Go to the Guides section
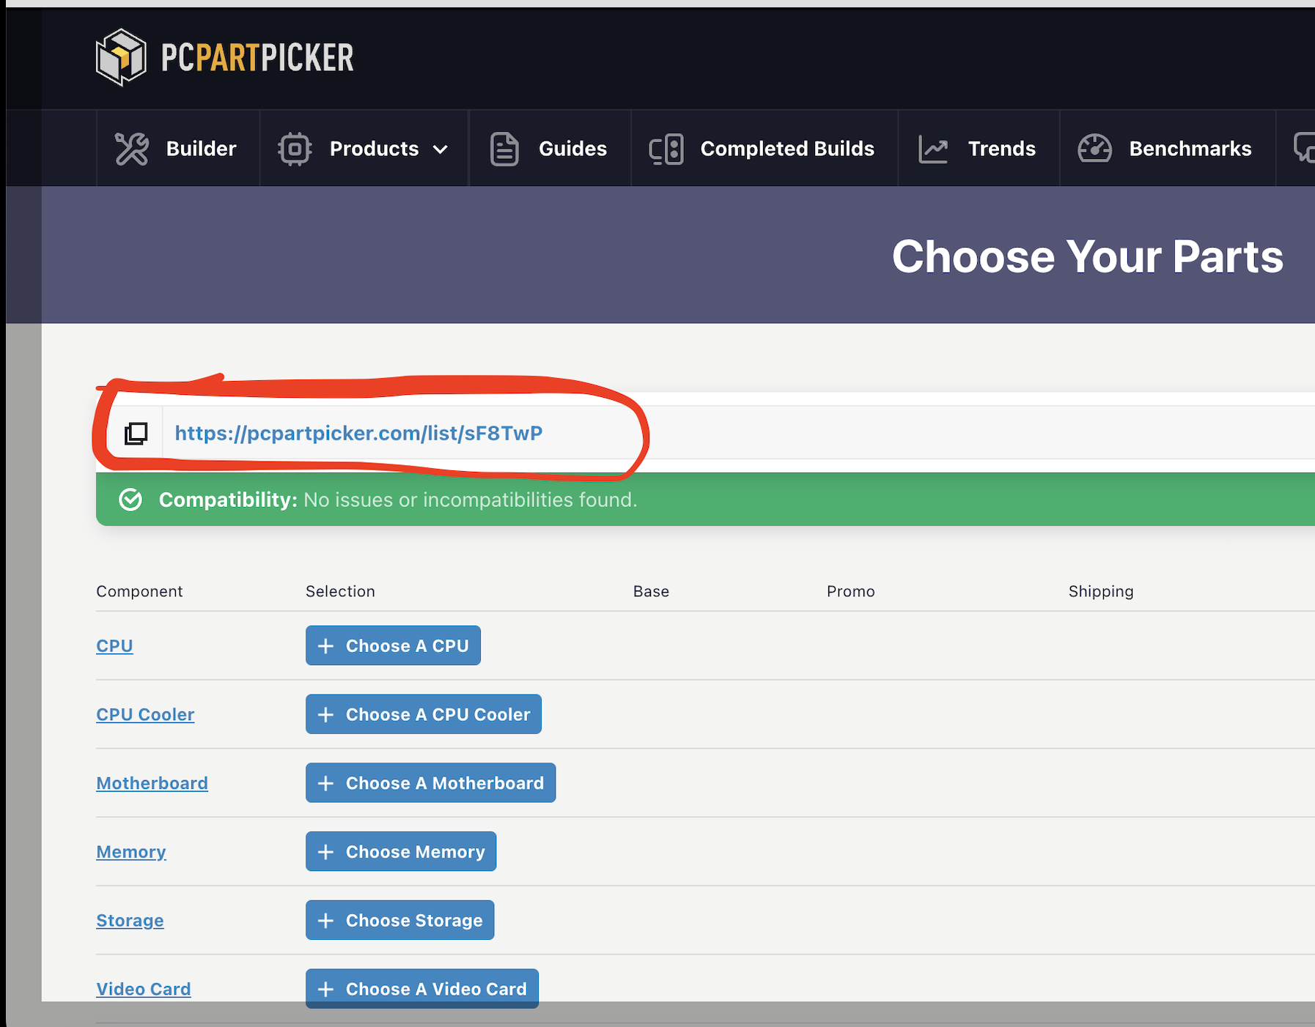The width and height of the screenshot is (1315, 1027). click(x=550, y=149)
